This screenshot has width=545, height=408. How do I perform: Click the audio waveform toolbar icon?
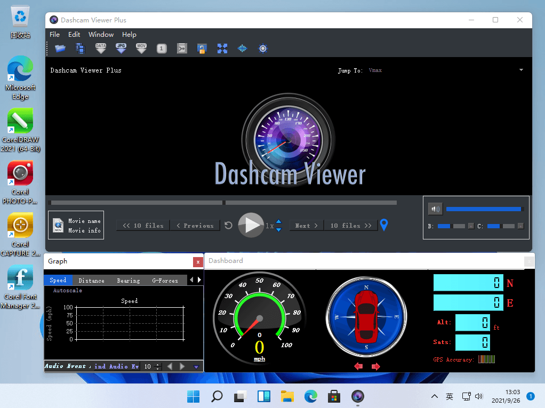click(x=242, y=49)
